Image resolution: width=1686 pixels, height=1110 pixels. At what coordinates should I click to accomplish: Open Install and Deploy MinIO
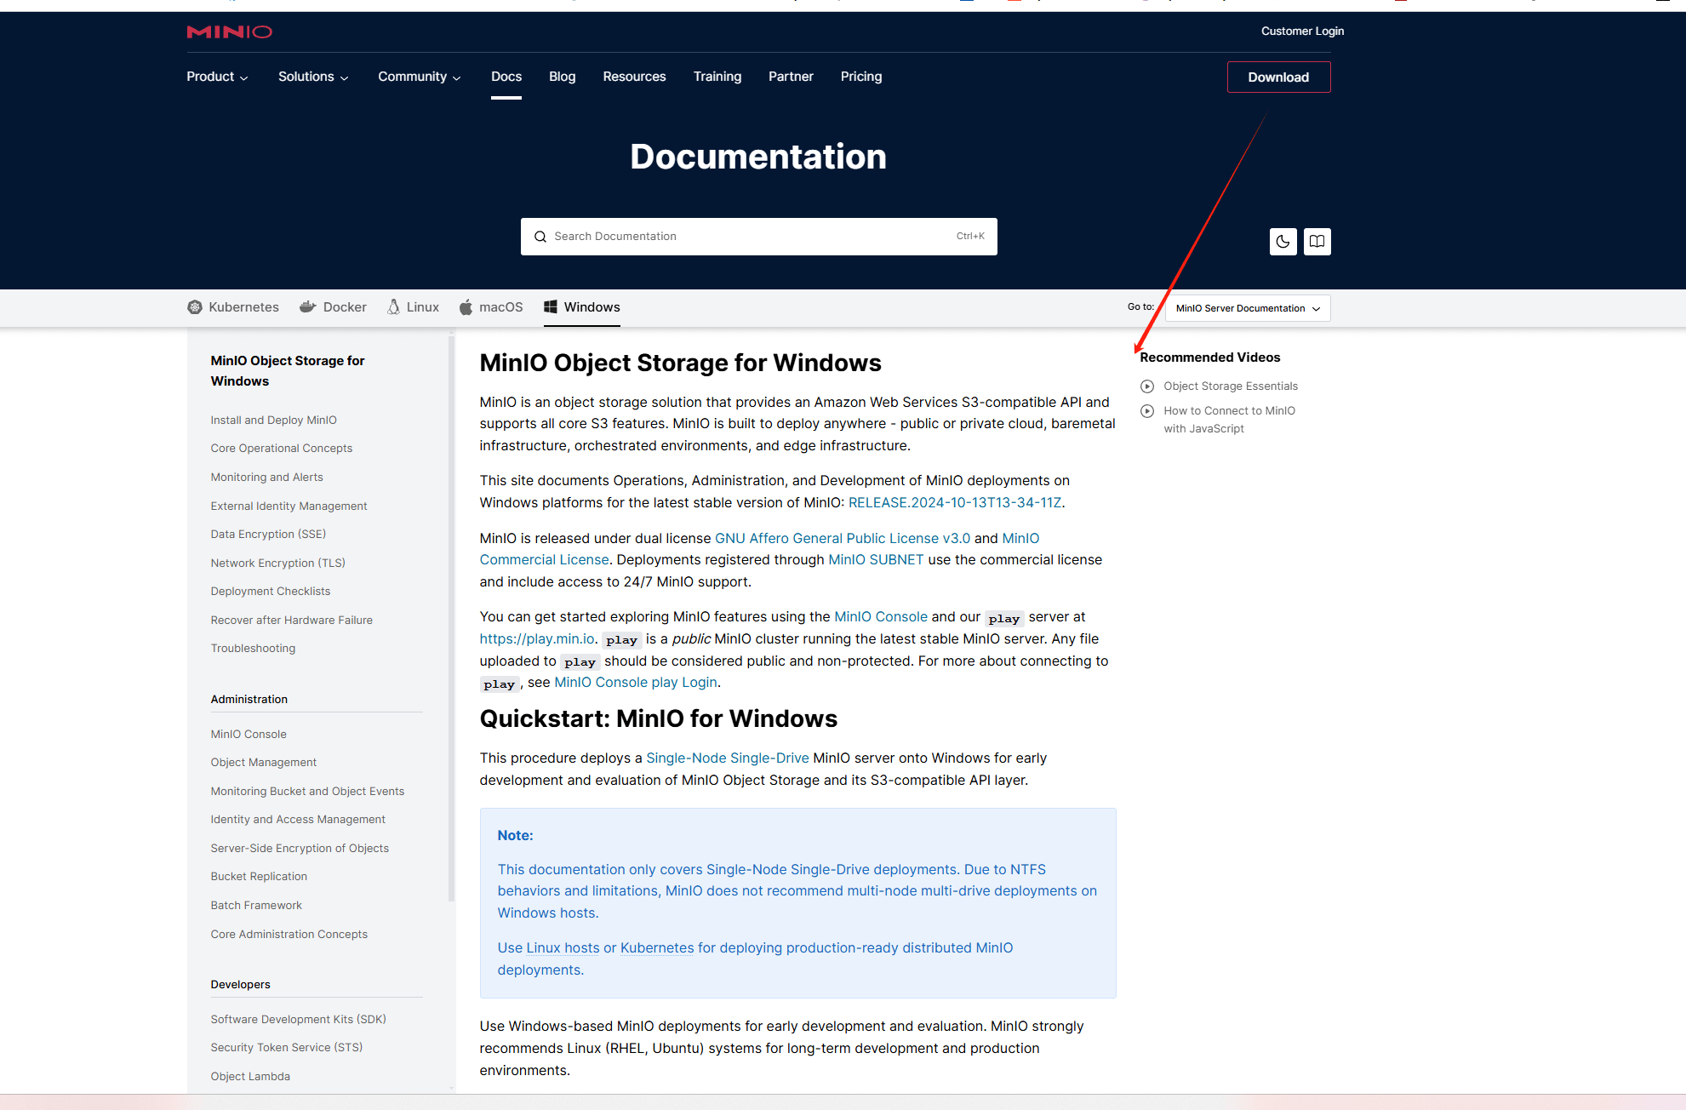(274, 421)
